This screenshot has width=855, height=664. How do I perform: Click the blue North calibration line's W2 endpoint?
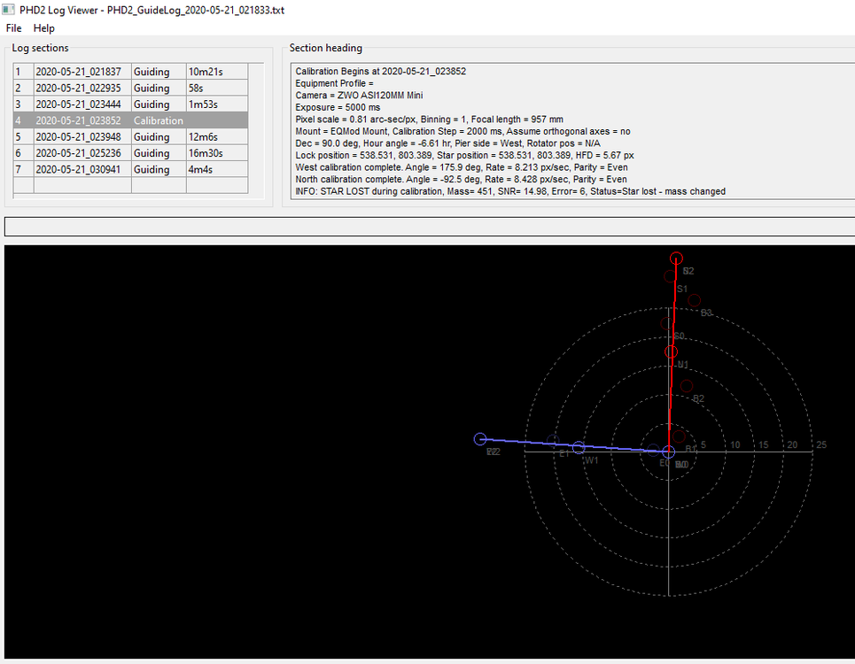[479, 438]
